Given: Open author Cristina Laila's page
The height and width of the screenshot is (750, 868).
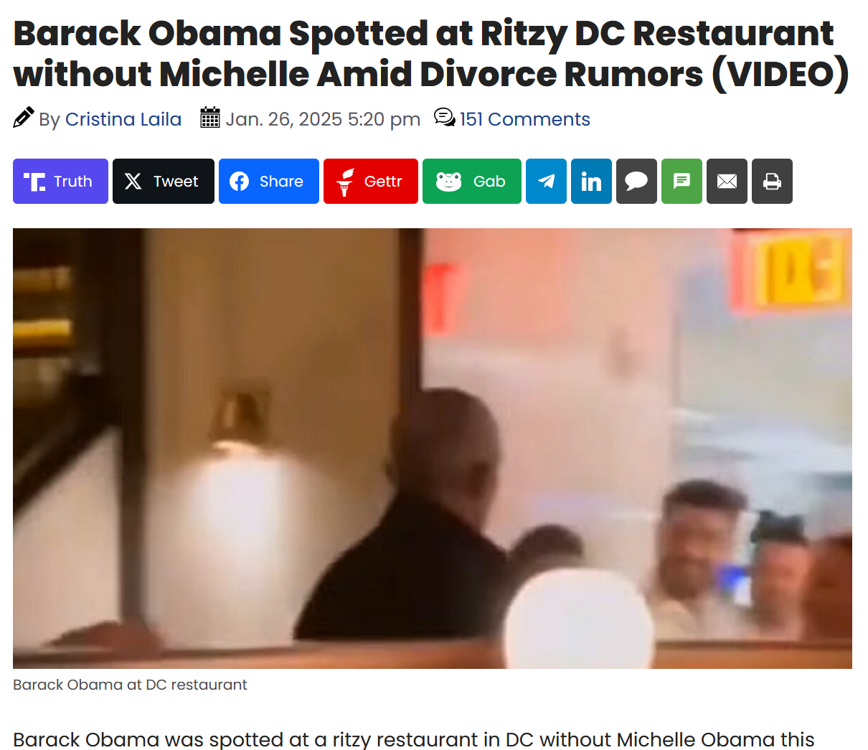Looking at the screenshot, I should [x=123, y=119].
